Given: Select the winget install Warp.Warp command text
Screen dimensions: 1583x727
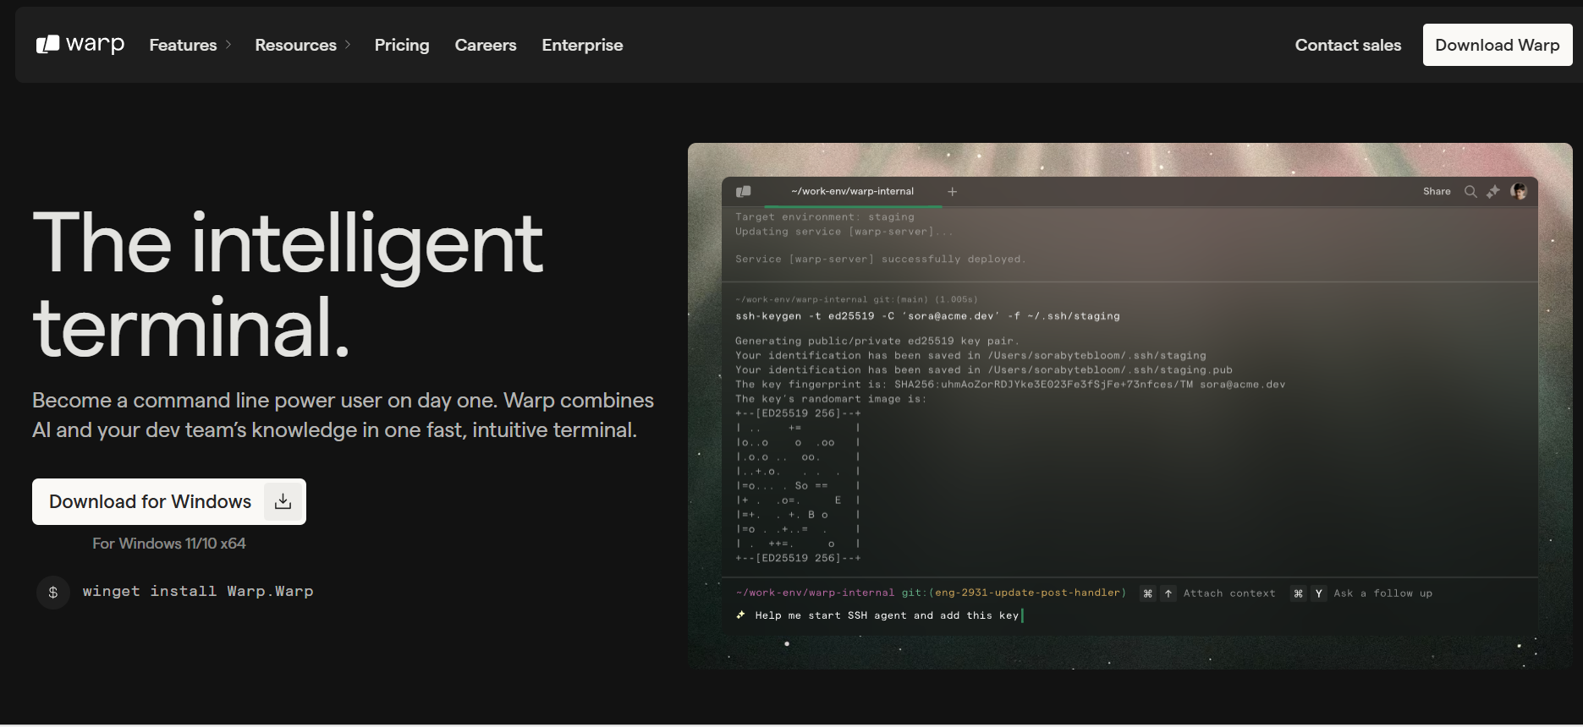Looking at the screenshot, I should [198, 591].
